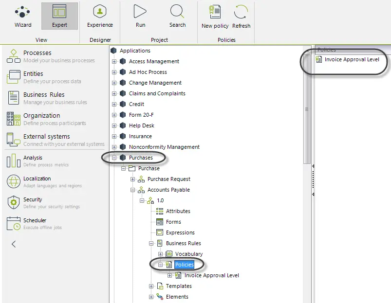This screenshot has width=391, height=303.
Task: Expand the Vocabulary node
Action: point(160,254)
